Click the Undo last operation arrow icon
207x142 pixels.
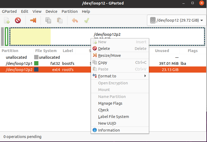(75, 21)
